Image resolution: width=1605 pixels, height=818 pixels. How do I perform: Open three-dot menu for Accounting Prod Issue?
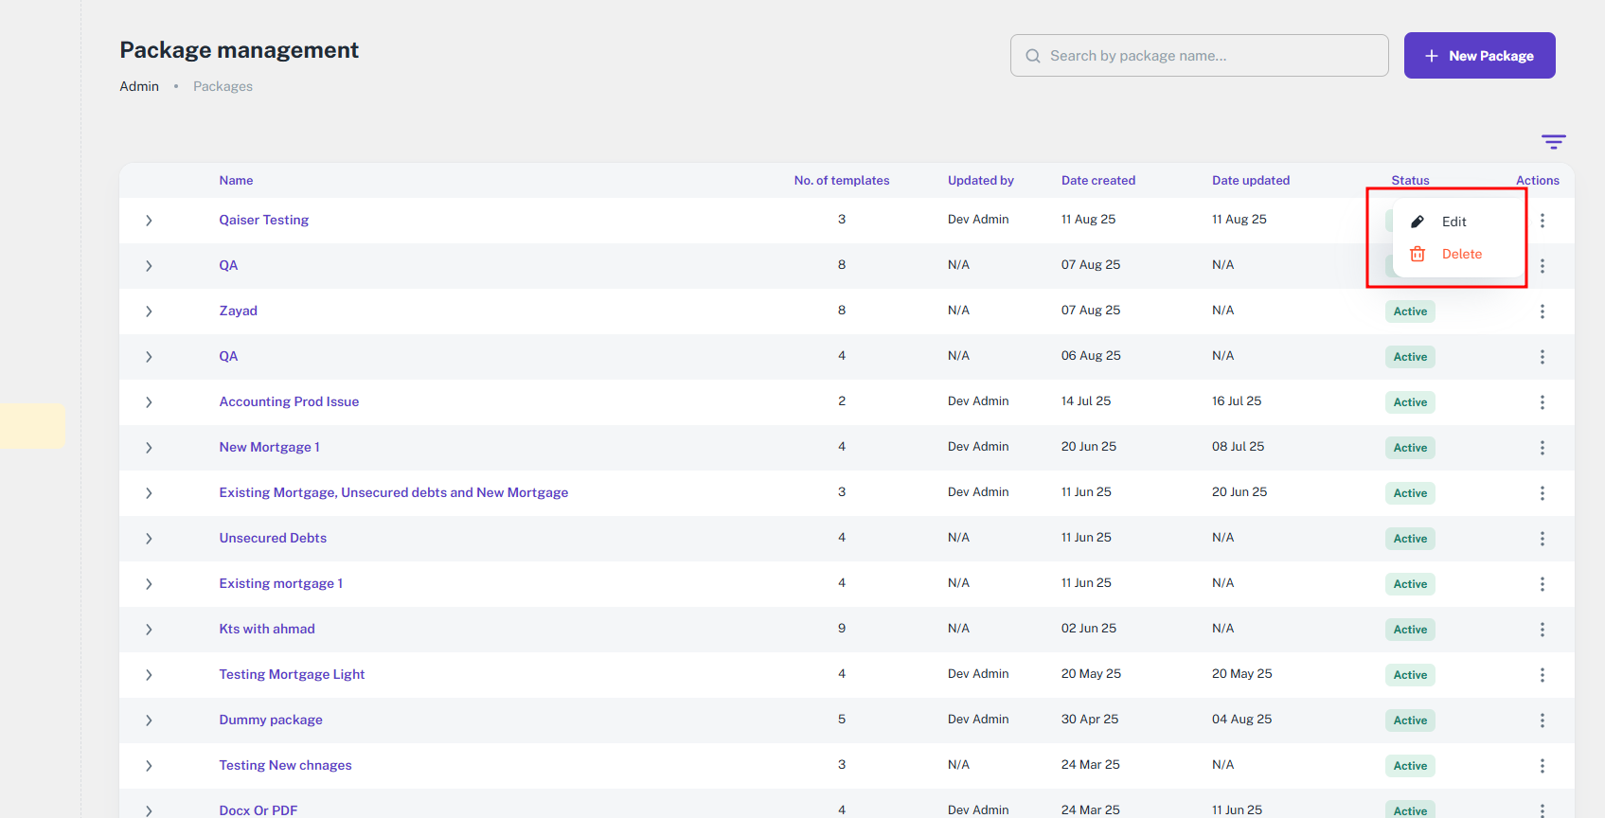(1542, 402)
